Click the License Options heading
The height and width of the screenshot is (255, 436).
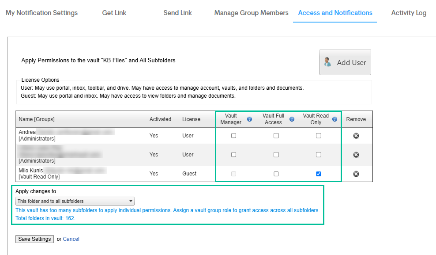[x=40, y=80]
